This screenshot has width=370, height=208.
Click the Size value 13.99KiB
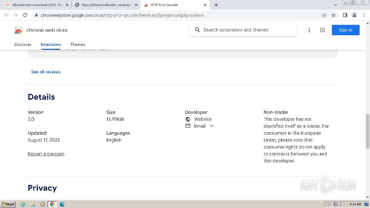pos(115,119)
